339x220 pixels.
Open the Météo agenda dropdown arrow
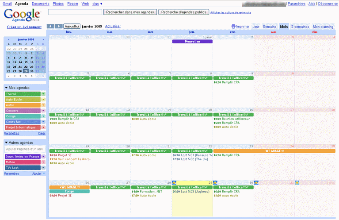(43, 162)
